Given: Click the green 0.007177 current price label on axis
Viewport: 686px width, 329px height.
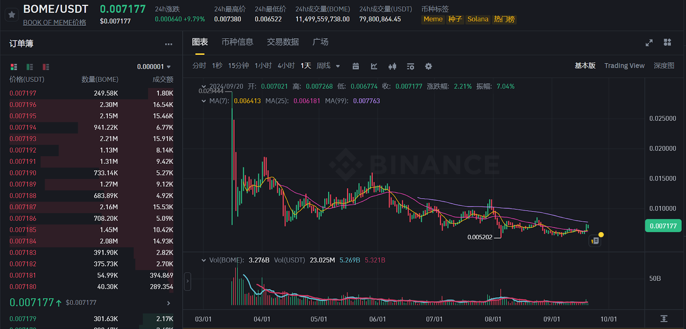Looking at the screenshot, I should click(663, 226).
